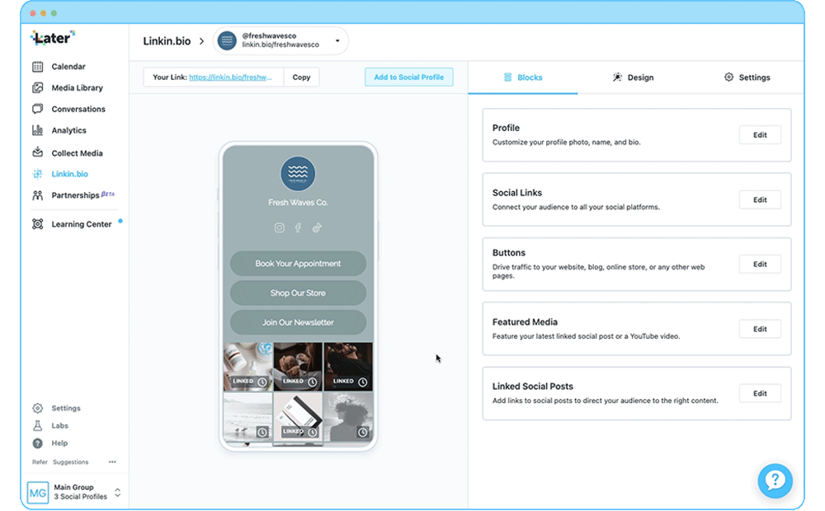The image size is (825, 511).
Task: Click the Labs flask icon
Action: click(x=37, y=425)
